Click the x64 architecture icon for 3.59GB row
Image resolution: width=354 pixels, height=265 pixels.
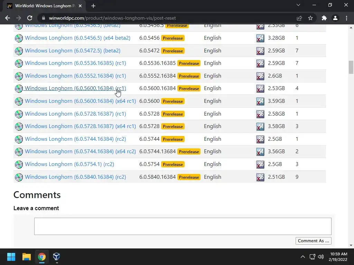[260, 101]
